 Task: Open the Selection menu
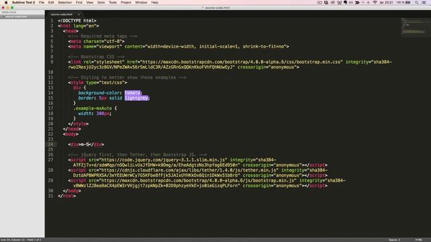point(65,3)
